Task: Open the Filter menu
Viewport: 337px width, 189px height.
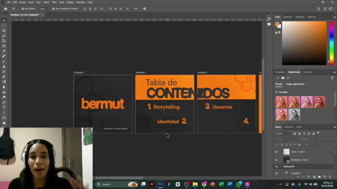Action: pos(54,2)
